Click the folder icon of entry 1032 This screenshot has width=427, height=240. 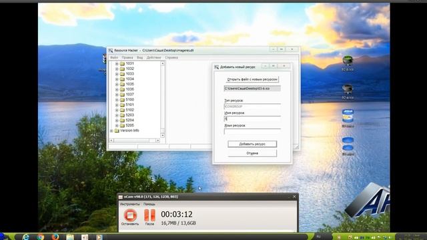(122, 69)
